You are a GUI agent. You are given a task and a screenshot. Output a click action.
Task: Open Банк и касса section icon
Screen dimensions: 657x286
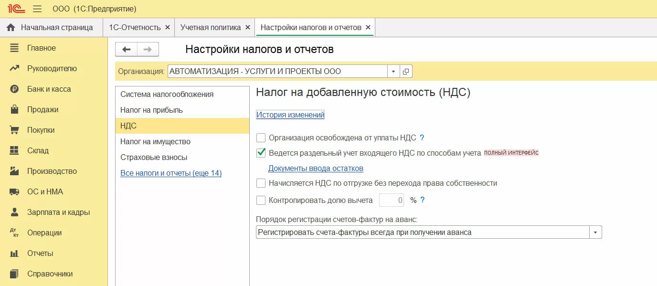14,89
